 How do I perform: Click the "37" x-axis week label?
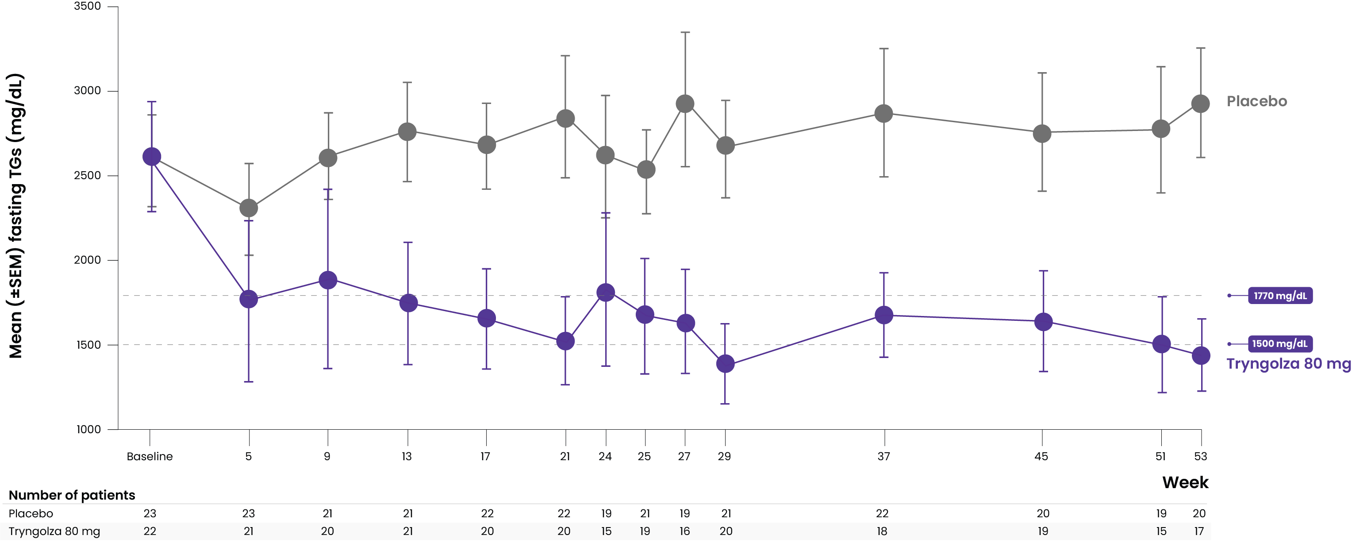coord(884,456)
